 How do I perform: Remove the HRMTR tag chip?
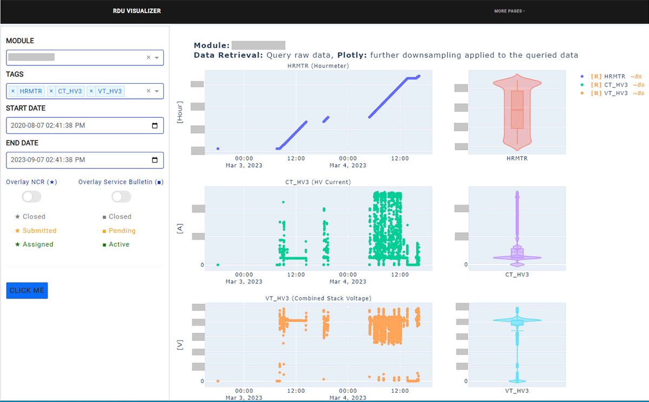(13, 91)
